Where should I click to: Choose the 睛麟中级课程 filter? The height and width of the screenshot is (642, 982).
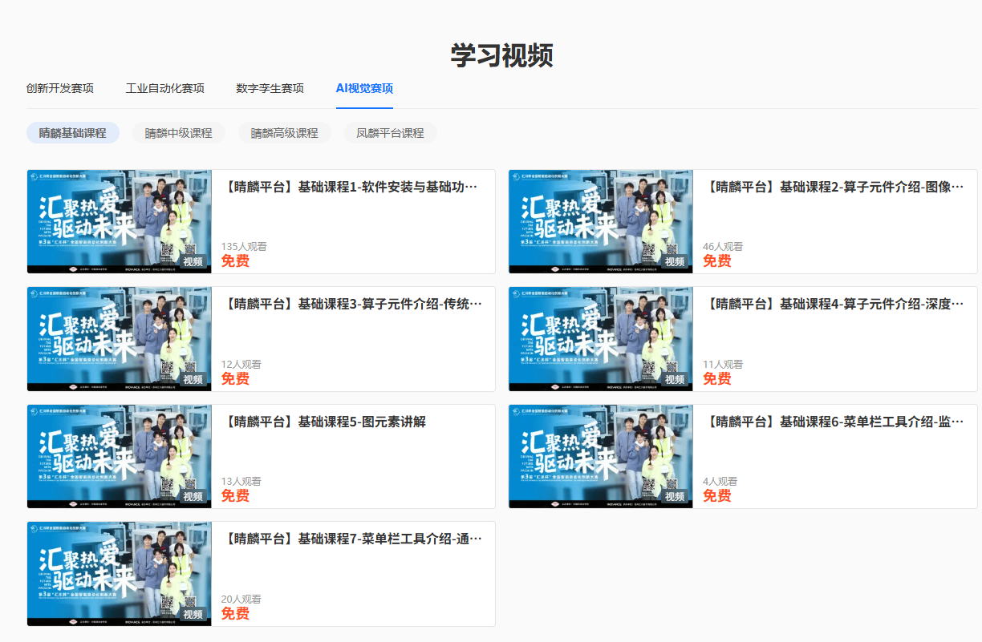(x=178, y=133)
